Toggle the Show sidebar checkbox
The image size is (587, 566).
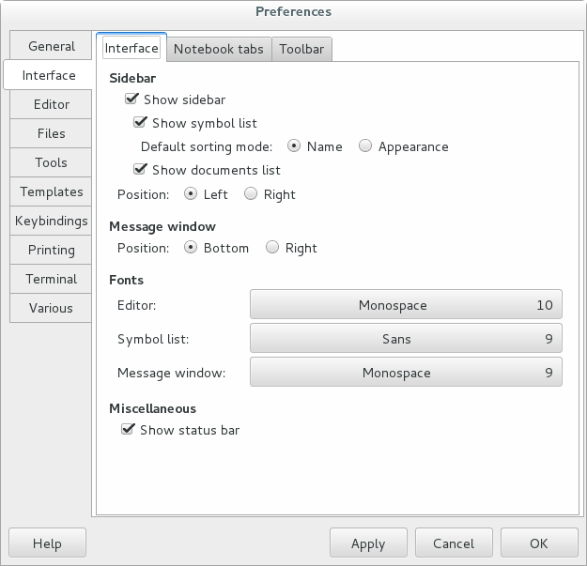click(x=132, y=99)
